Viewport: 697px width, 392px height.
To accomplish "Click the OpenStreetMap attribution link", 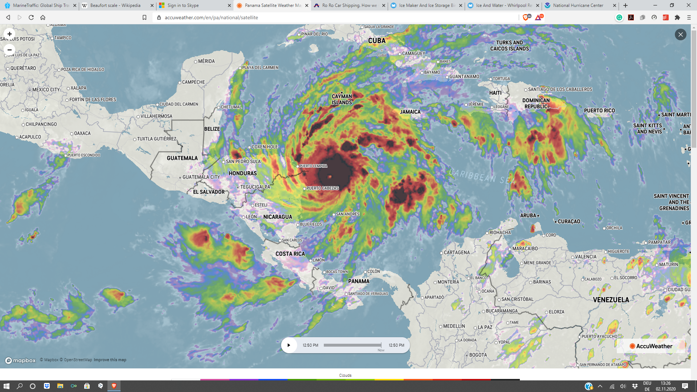I will point(78,360).
